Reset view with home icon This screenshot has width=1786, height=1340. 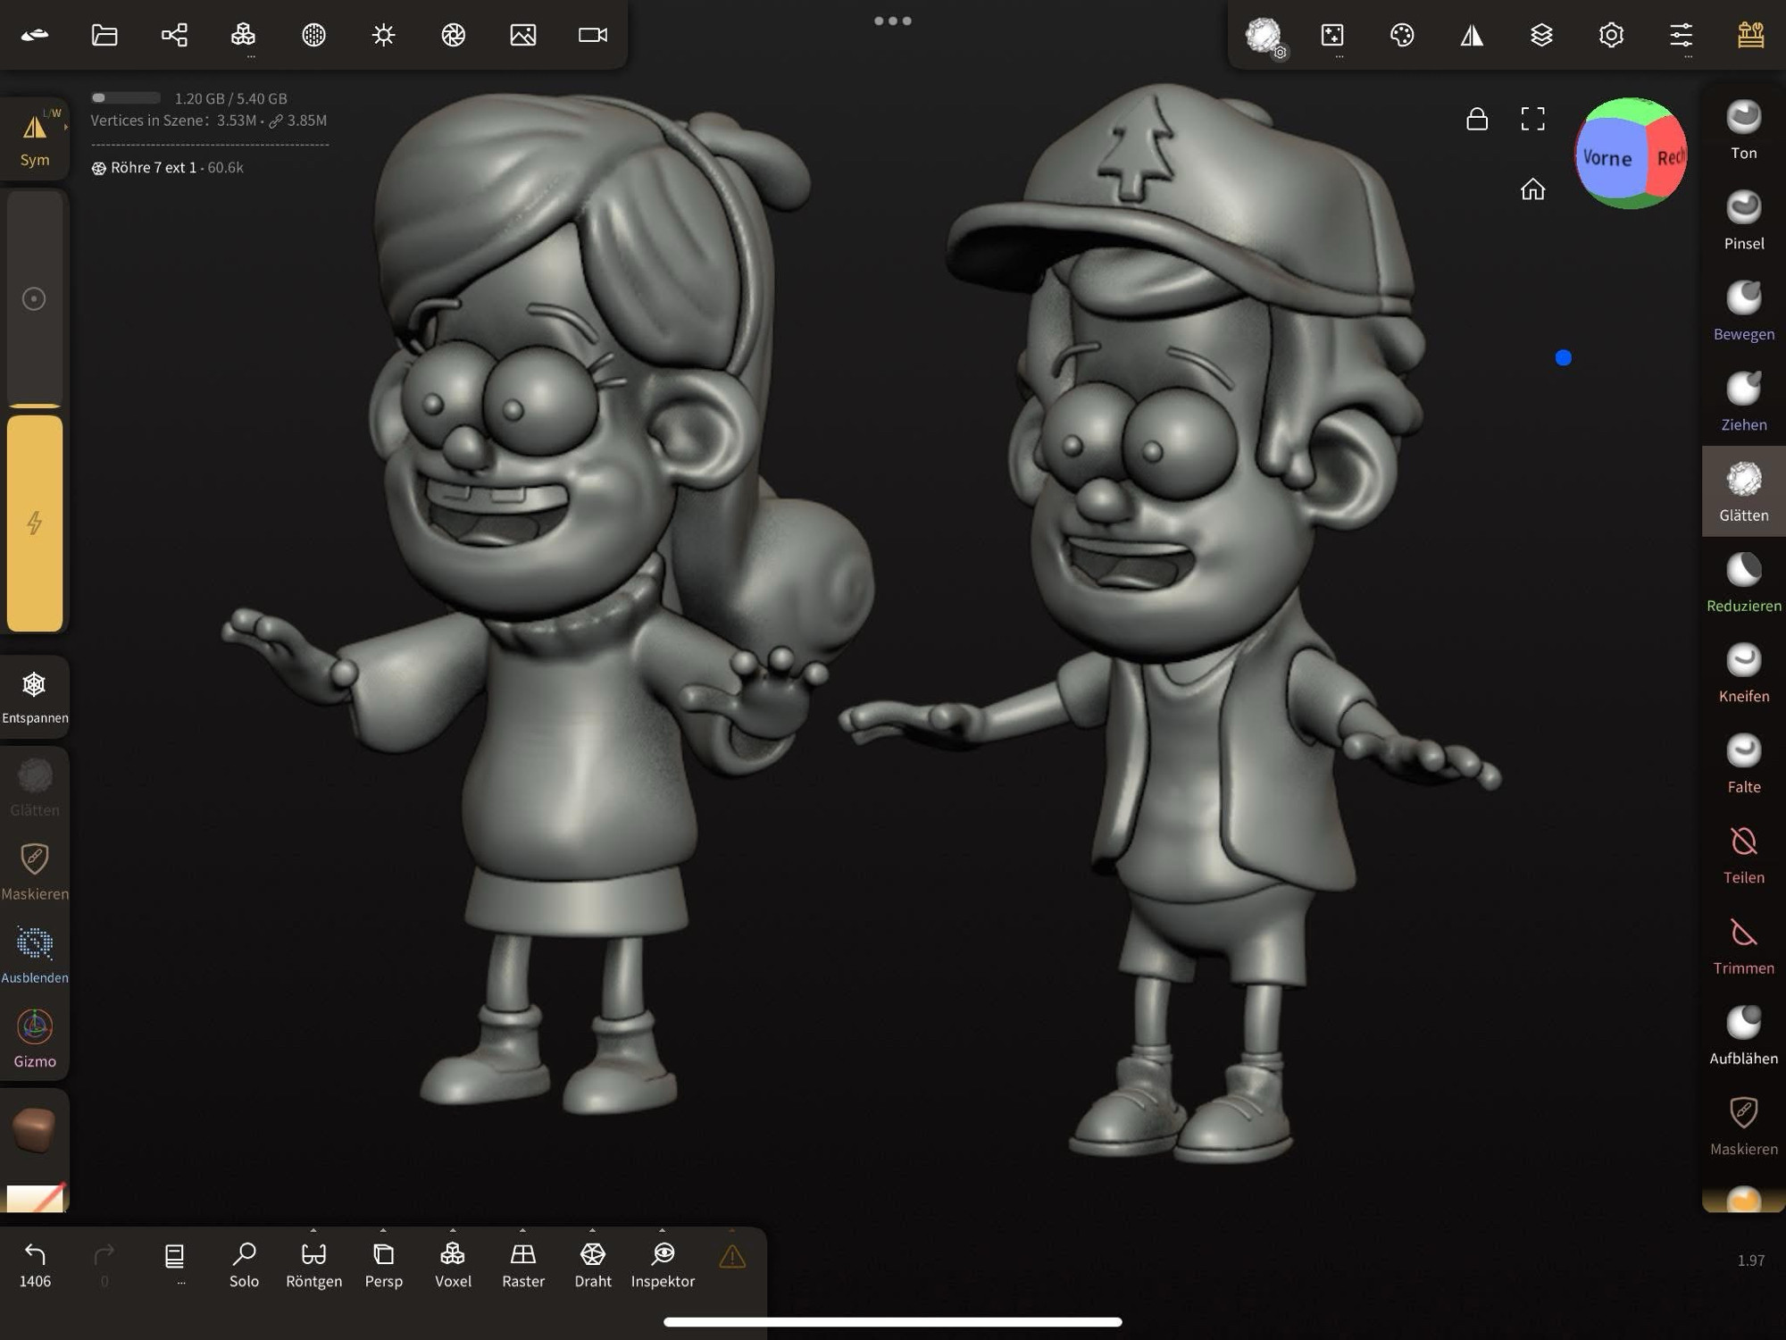coord(1532,188)
